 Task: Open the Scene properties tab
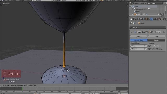coord(141,19)
